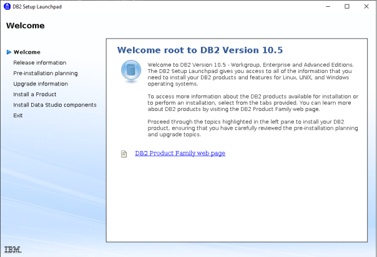
Task: Go to Pre-installation planning
Action: coord(45,74)
